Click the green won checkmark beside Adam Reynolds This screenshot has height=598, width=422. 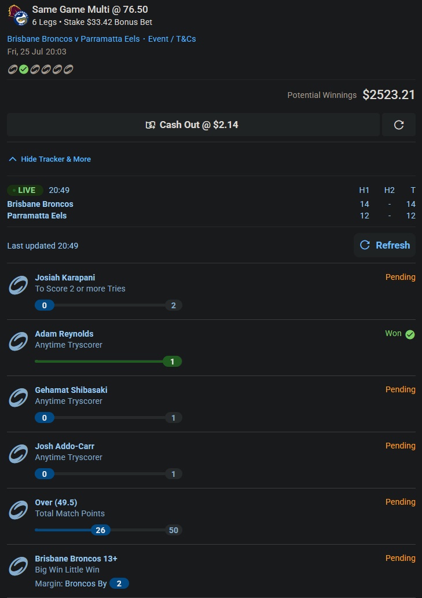tap(410, 334)
